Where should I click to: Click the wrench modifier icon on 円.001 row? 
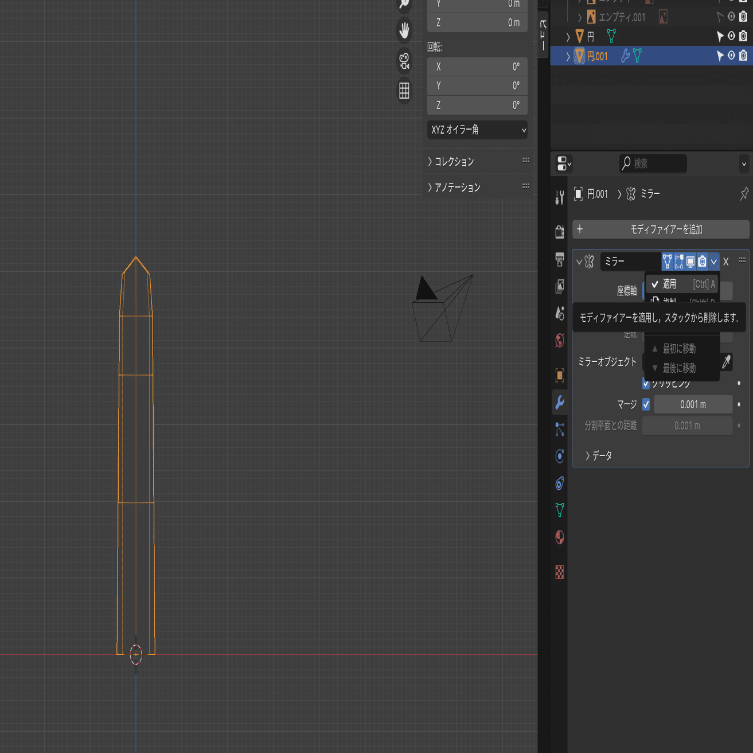pos(625,56)
